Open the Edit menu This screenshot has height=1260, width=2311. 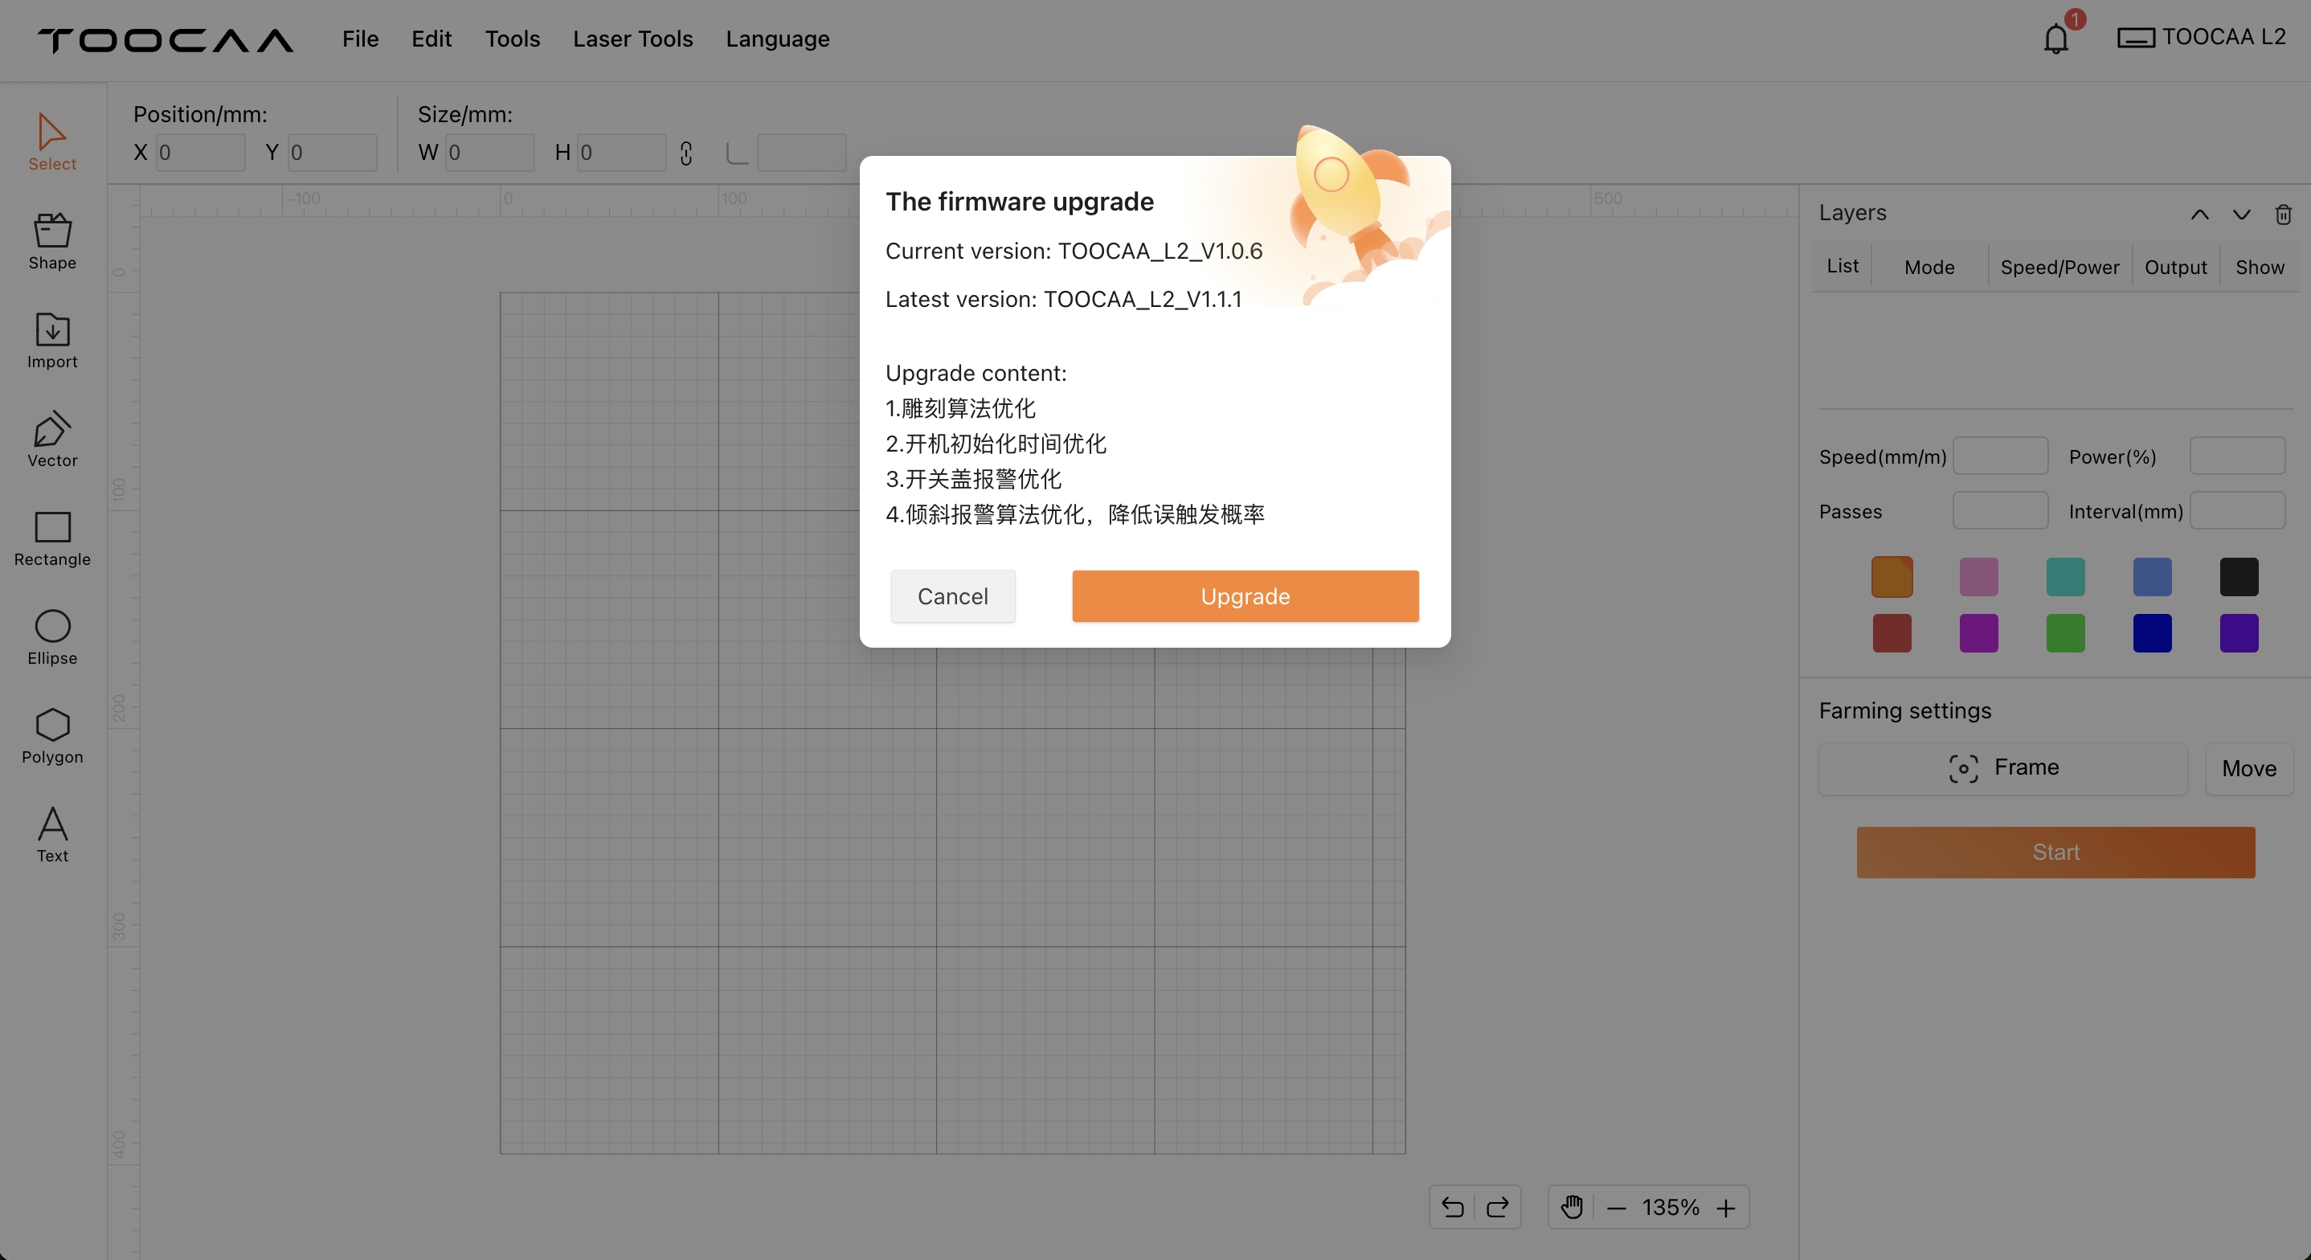[x=432, y=39]
